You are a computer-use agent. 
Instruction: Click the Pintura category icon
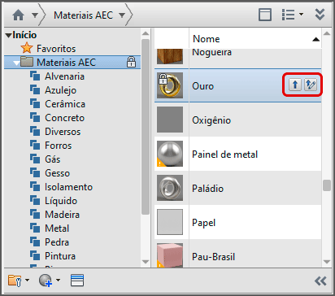[35, 255]
